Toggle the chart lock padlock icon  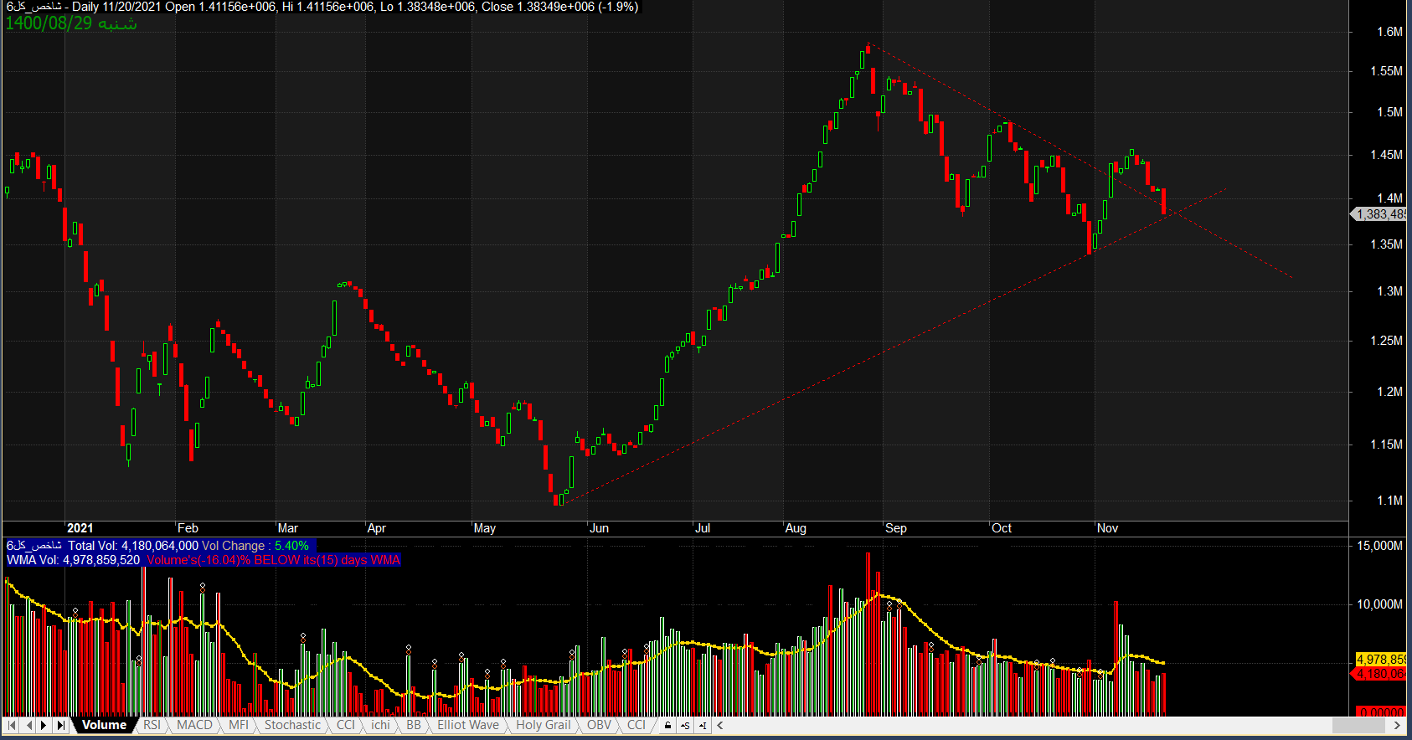click(x=667, y=726)
